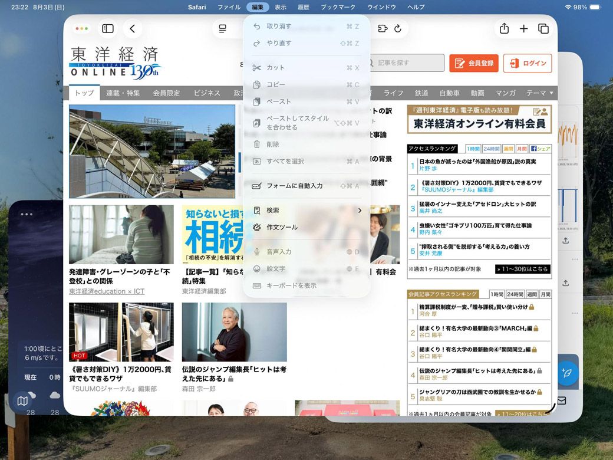Image resolution: width=613 pixels, height=460 pixels.
Task: Click the 作文ツール writing tools icon
Action: (x=256, y=227)
